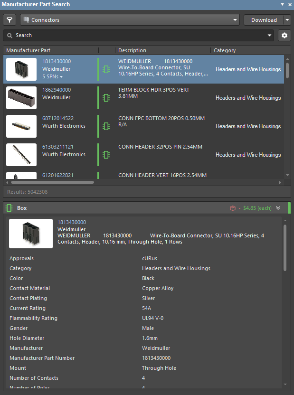Image resolution: width=294 pixels, height=395 pixels.
Task: Open the search settings gear
Action: [285, 35]
